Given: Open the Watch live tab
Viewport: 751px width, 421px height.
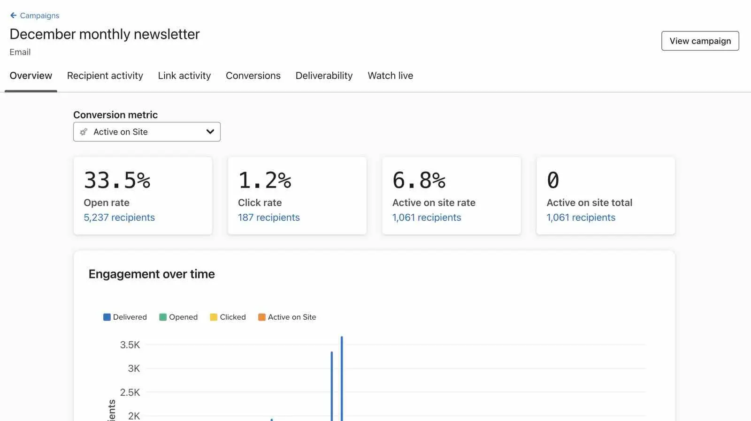Looking at the screenshot, I should click(390, 75).
